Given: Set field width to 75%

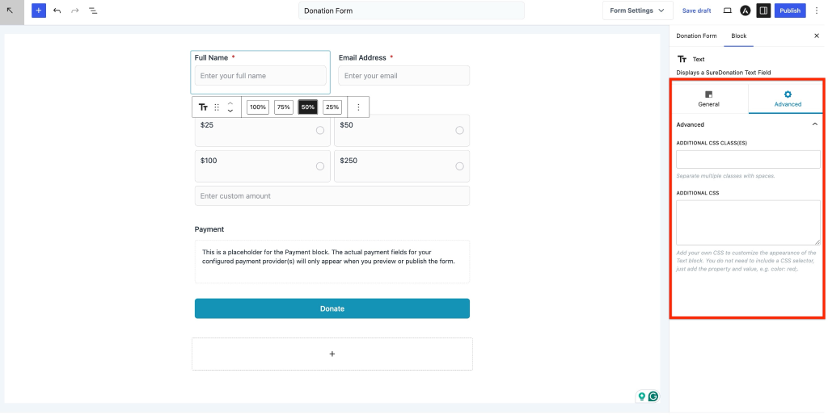Looking at the screenshot, I should click(x=284, y=107).
